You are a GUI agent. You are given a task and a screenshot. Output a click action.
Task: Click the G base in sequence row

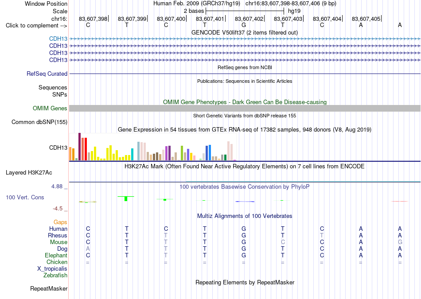click(x=244, y=25)
